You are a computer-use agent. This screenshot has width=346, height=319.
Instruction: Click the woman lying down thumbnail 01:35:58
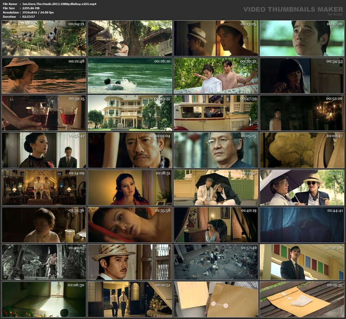130,225
